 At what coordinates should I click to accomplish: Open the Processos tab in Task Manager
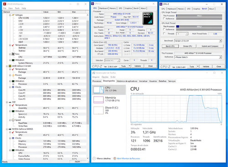click(97, 81)
